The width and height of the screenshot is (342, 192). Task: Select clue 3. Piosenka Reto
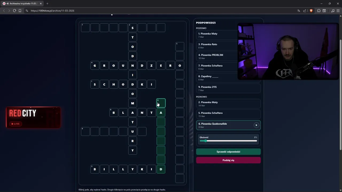click(x=217, y=46)
